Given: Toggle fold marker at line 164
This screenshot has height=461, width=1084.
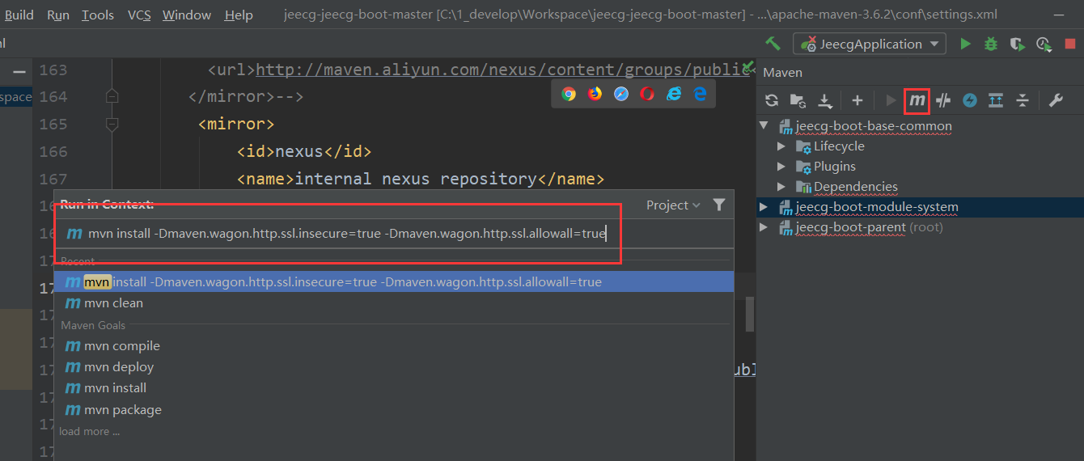Looking at the screenshot, I should coord(112,97).
